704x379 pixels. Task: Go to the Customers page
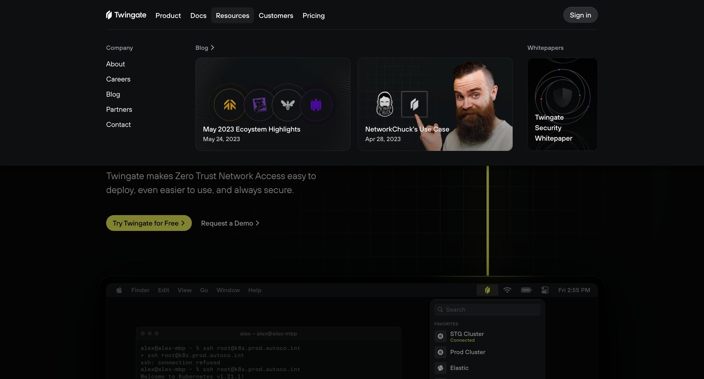tap(276, 15)
